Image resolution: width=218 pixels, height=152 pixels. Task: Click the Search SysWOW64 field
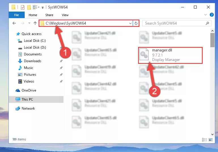coord(177,23)
